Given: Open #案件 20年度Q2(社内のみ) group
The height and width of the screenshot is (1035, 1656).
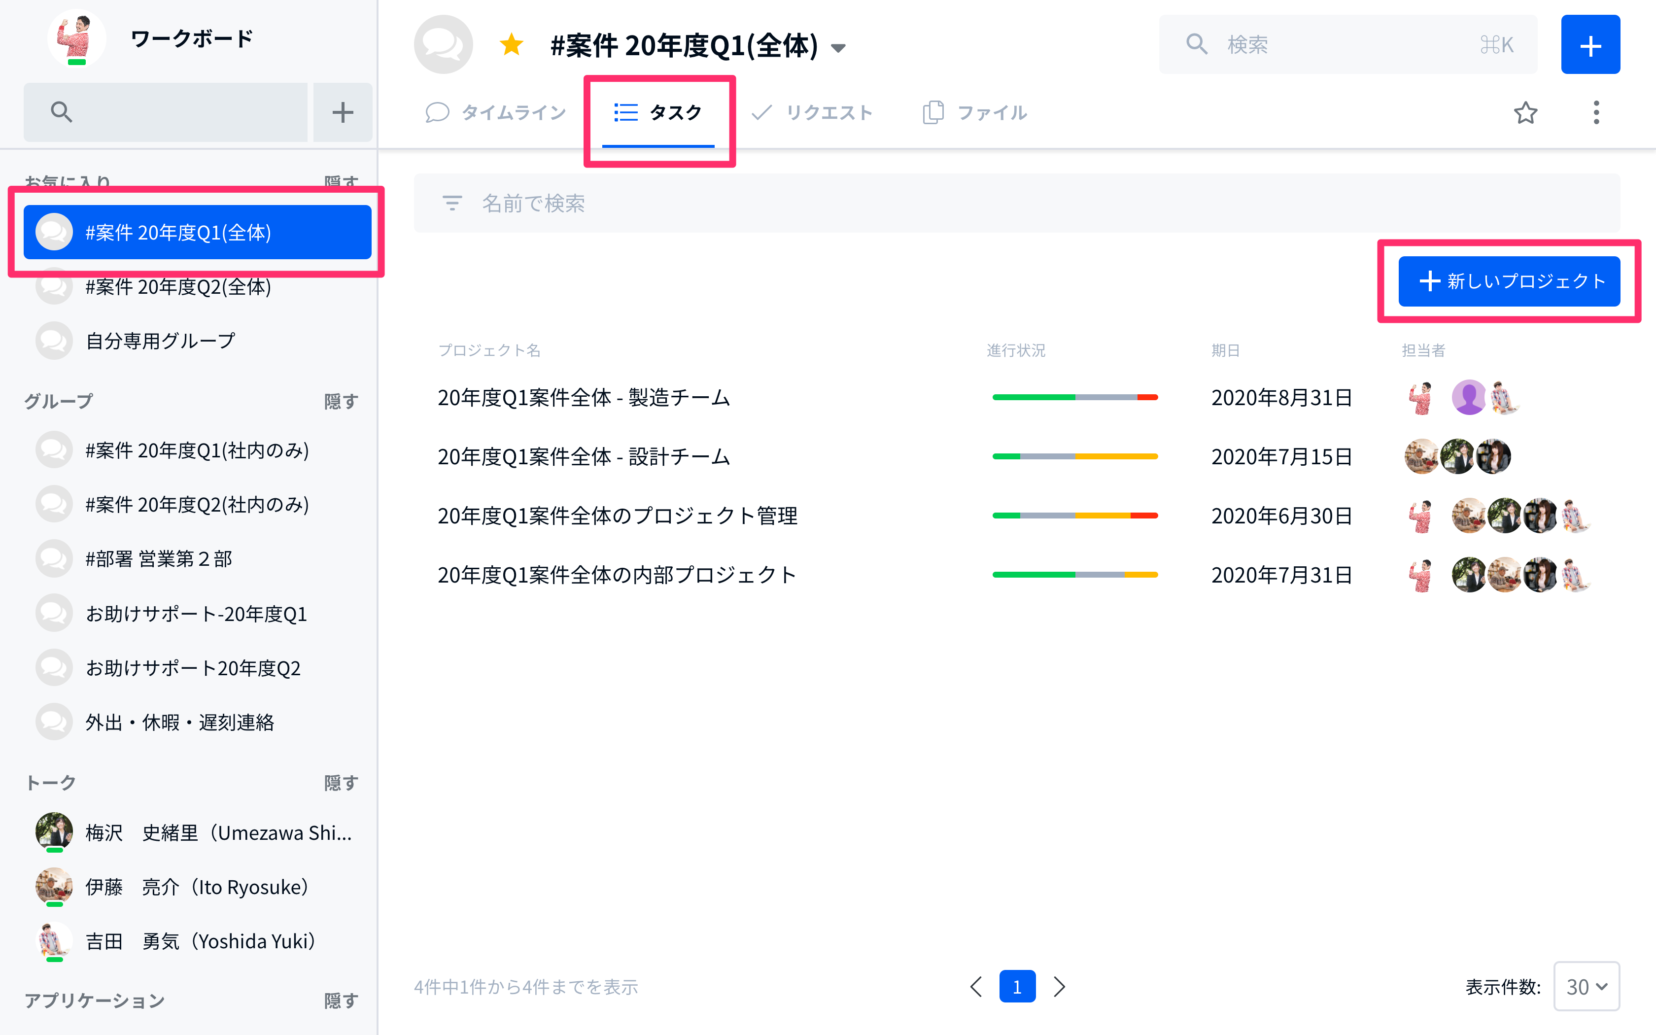Looking at the screenshot, I should tap(197, 505).
